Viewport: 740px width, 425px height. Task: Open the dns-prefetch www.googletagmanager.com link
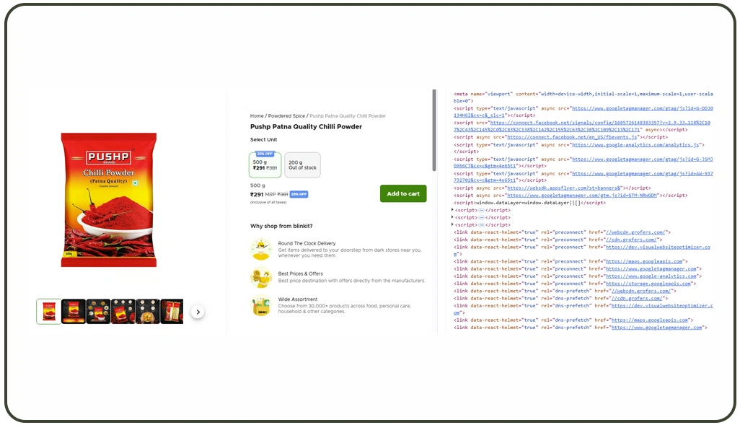pos(657,328)
